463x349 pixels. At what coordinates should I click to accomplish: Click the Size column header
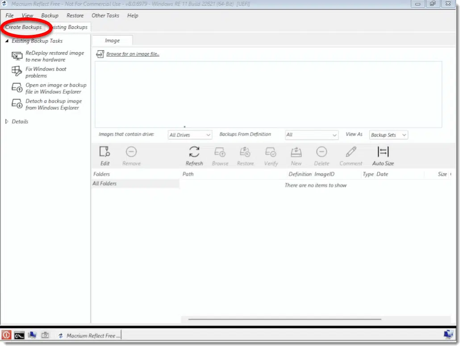pyautogui.click(x=442, y=174)
